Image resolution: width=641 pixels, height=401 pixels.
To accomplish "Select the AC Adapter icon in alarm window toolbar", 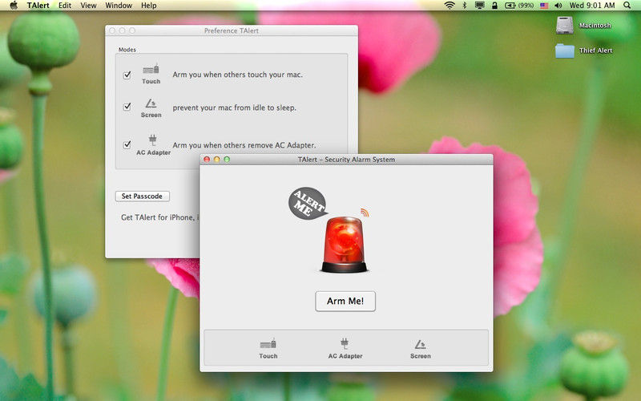I will [x=345, y=349].
